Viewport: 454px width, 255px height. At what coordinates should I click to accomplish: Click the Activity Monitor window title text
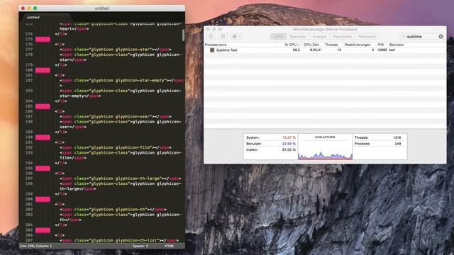click(325, 29)
